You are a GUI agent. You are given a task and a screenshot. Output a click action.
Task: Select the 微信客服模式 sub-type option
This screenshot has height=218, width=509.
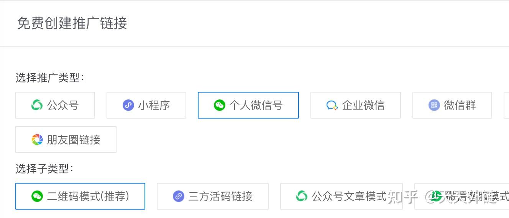tap(462, 196)
